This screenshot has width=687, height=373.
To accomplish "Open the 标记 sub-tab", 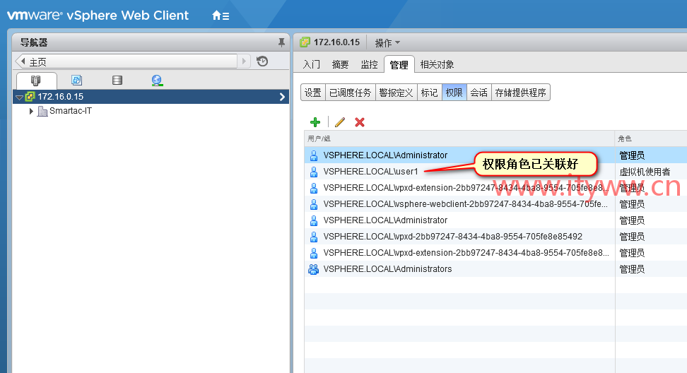I will tap(430, 93).
